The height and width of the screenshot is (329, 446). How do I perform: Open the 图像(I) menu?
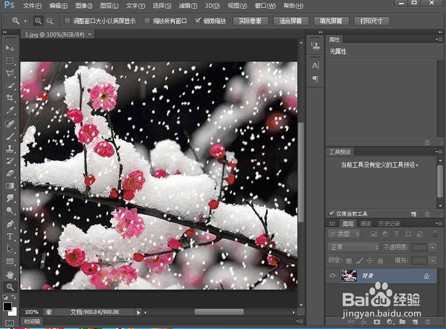tap(84, 5)
